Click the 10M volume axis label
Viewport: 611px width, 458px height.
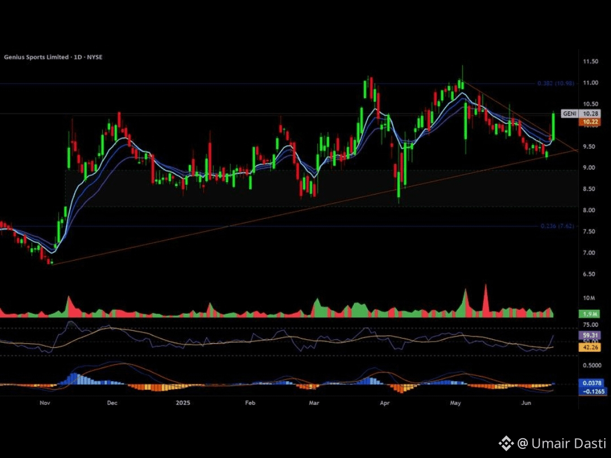point(589,299)
